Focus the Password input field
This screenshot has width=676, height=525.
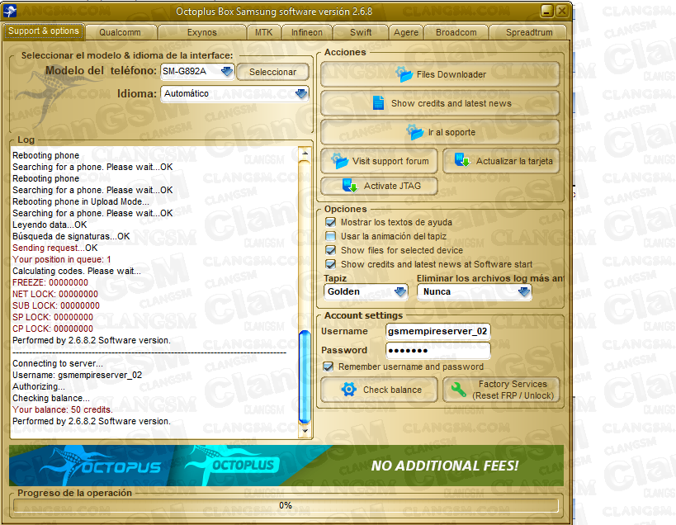click(x=438, y=351)
